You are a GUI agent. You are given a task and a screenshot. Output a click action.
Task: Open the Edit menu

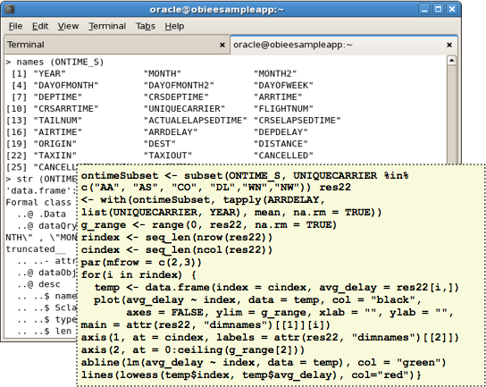pos(40,26)
